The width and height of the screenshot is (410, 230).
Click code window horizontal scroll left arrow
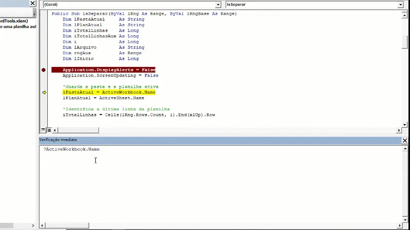(55, 130)
